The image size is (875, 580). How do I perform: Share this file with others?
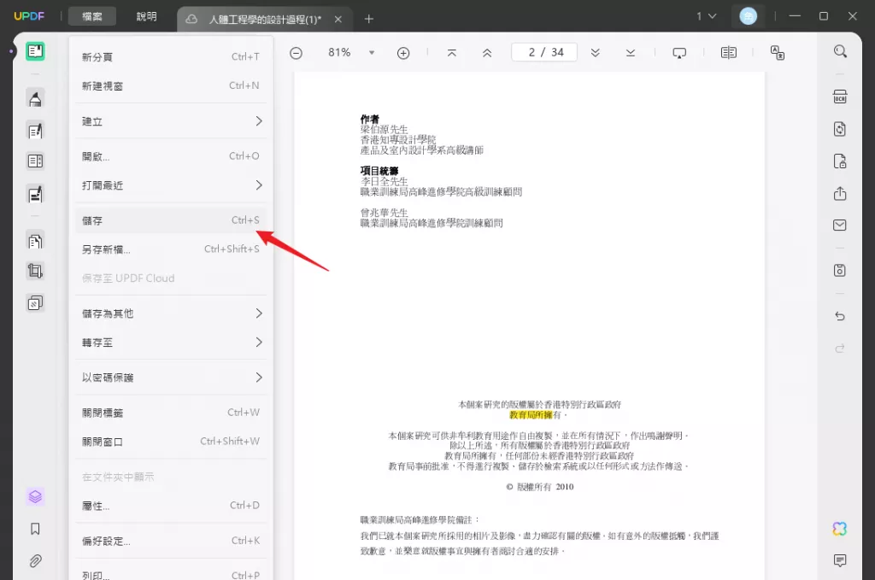840,194
